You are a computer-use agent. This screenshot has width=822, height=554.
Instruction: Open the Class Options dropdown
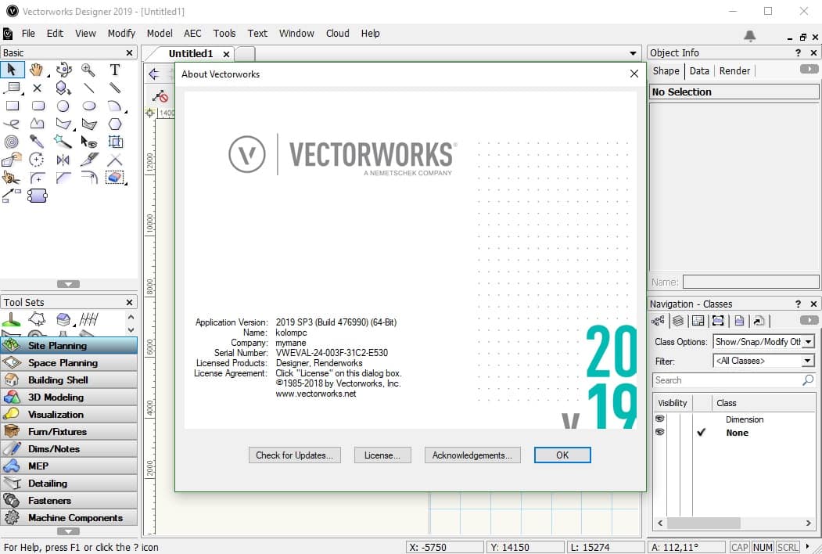tap(808, 341)
